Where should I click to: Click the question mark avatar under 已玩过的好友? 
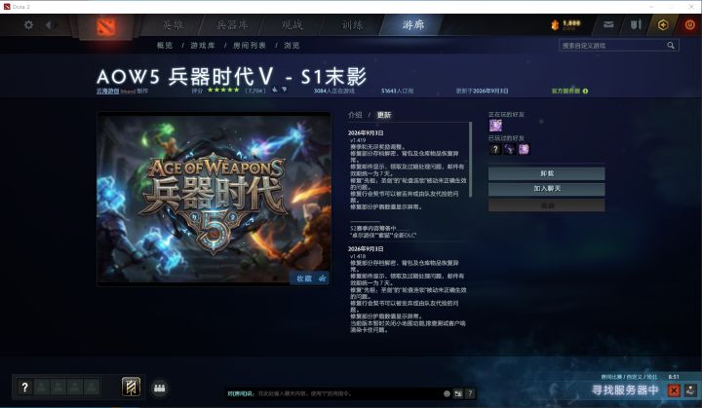pyautogui.click(x=494, y=149)
